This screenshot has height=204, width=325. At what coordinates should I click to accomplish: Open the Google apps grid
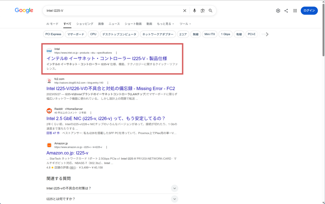pyautogui.click(x=295, y=11)
